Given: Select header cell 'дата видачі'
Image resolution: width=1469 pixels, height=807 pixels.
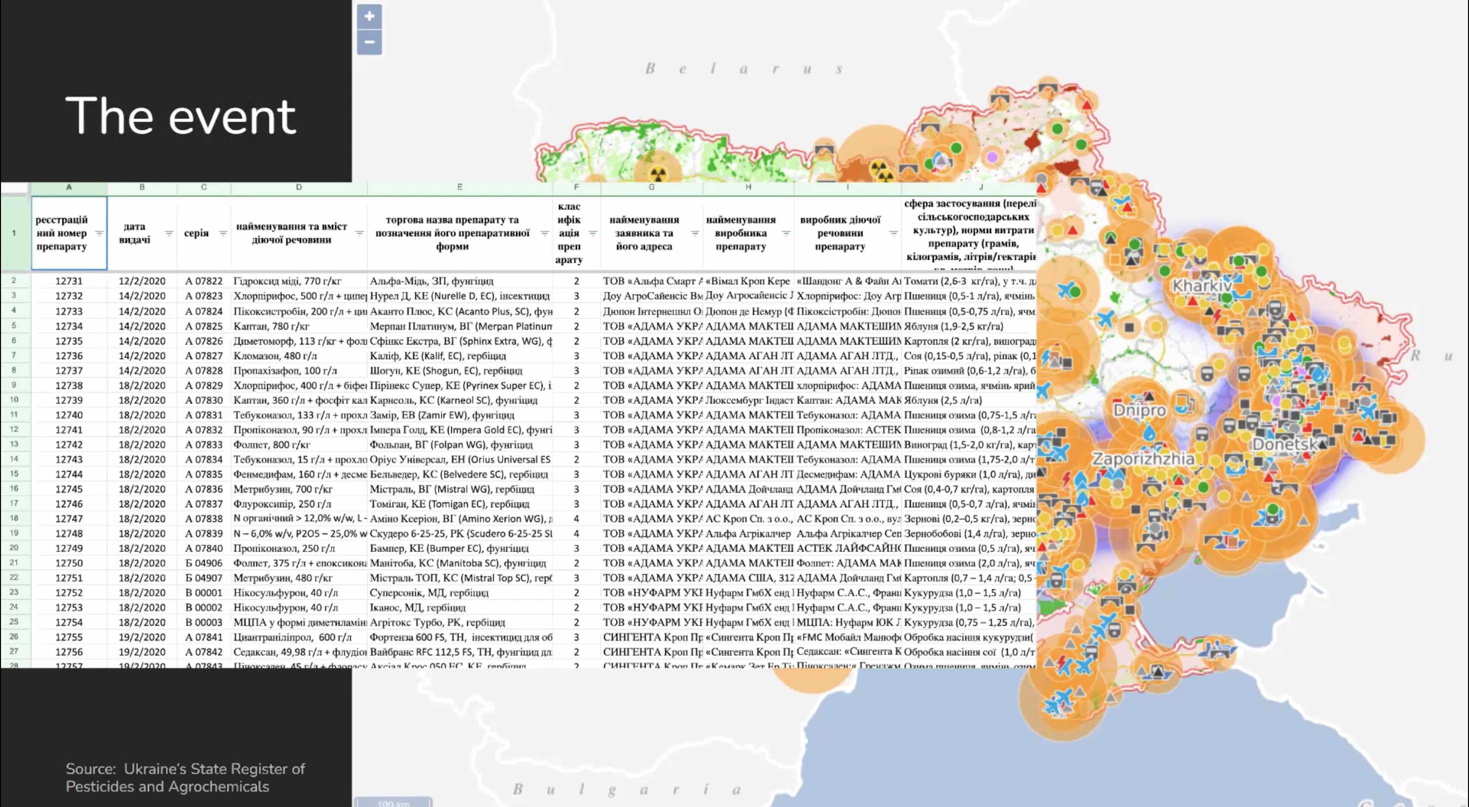Looking at the screenshot, I should pyautogui.click(x=142, y=233).
